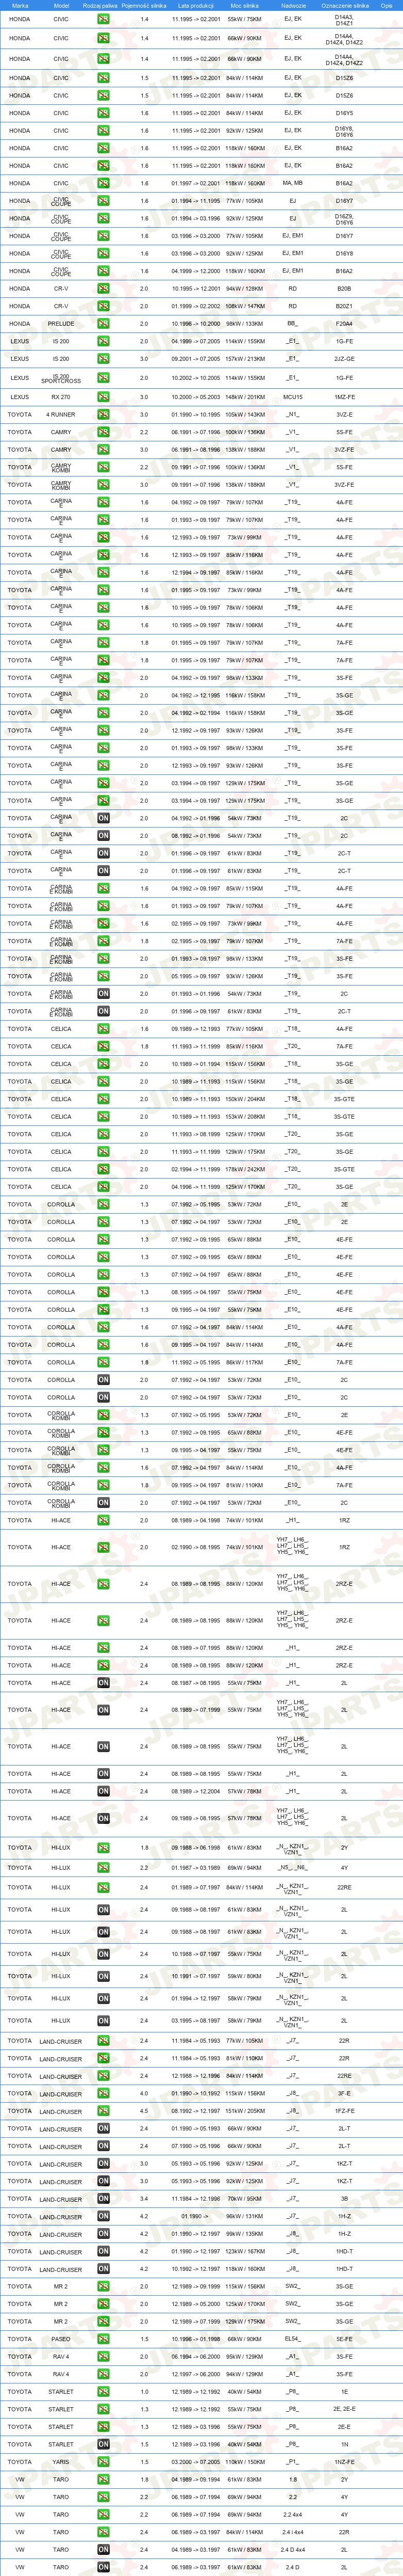Click the Model column header

[x=61, y=5]
